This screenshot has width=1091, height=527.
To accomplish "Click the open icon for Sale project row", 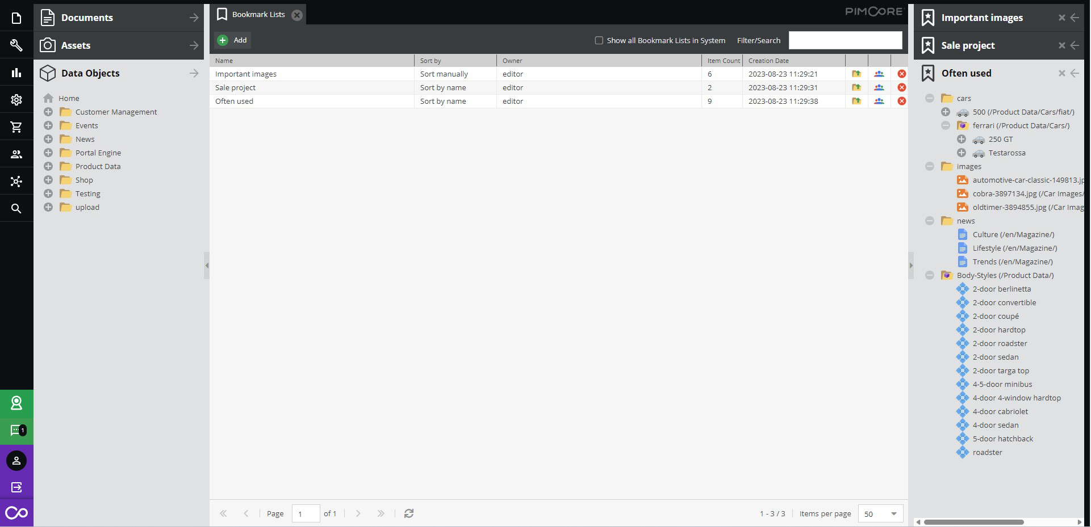I will point(856,87).
